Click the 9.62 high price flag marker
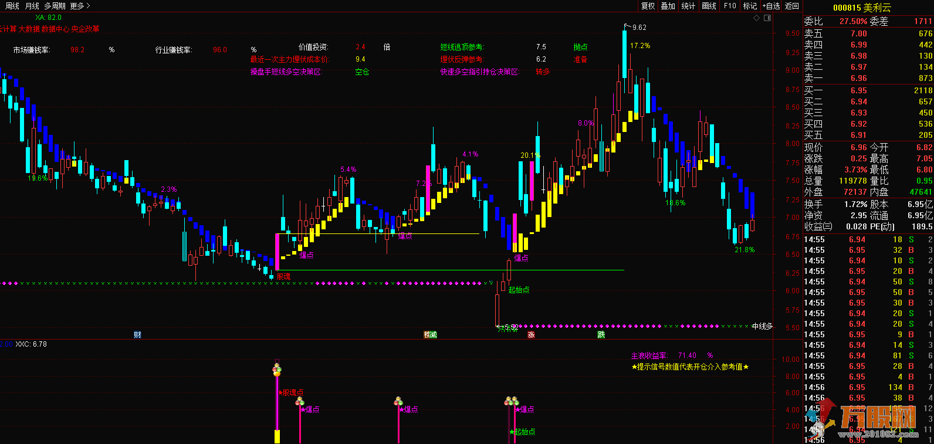This screenshot has height=444, width=934. coord(636,27)
